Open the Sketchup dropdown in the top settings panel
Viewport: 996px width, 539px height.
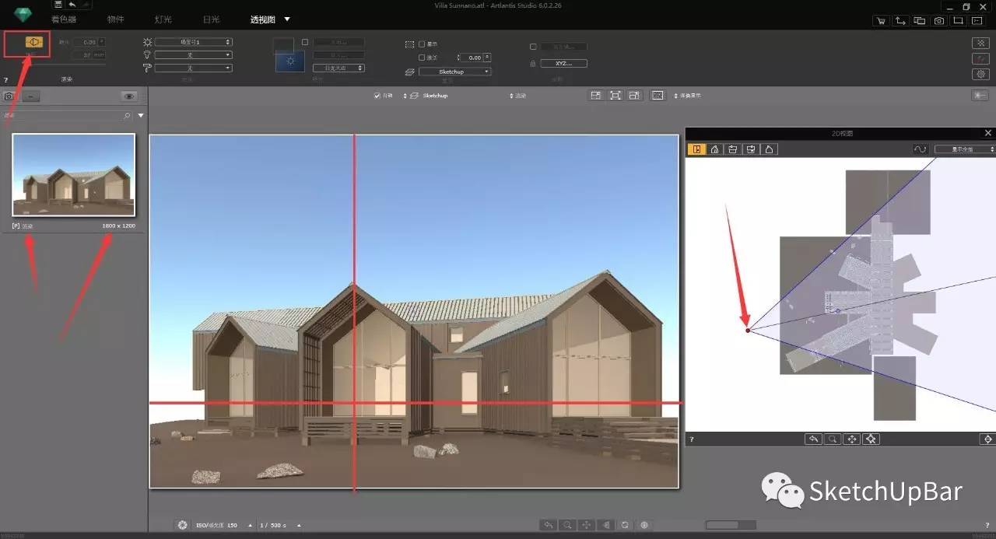tap(454, 72)
